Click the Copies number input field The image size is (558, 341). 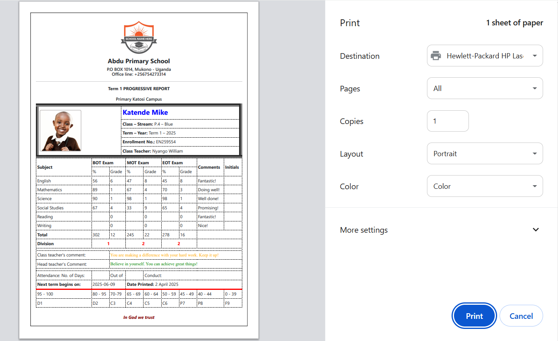(x=448, y=121)
